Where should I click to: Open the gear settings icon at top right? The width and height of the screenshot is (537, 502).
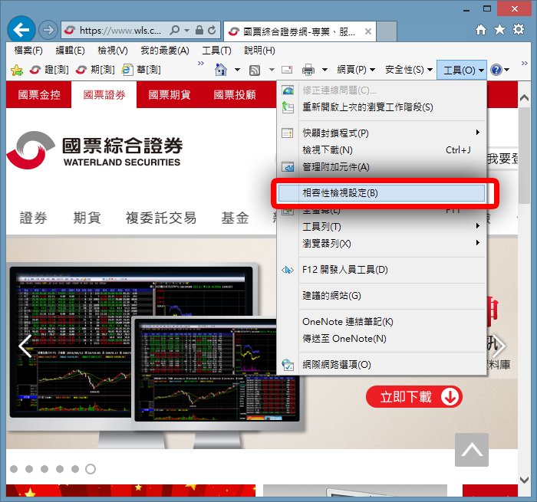click(519, 29)
